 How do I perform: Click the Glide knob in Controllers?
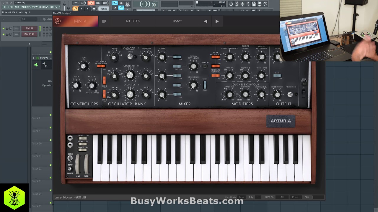click(76, 85)
